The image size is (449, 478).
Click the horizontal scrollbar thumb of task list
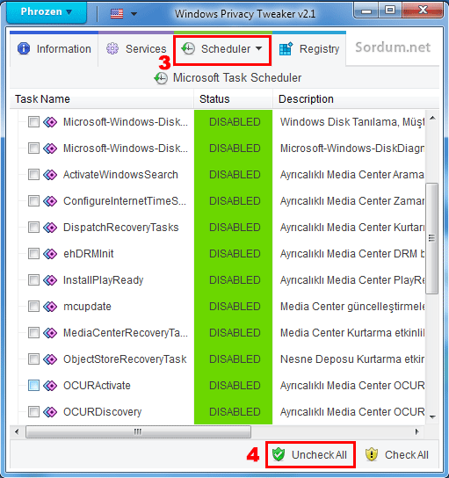(138, 431)
